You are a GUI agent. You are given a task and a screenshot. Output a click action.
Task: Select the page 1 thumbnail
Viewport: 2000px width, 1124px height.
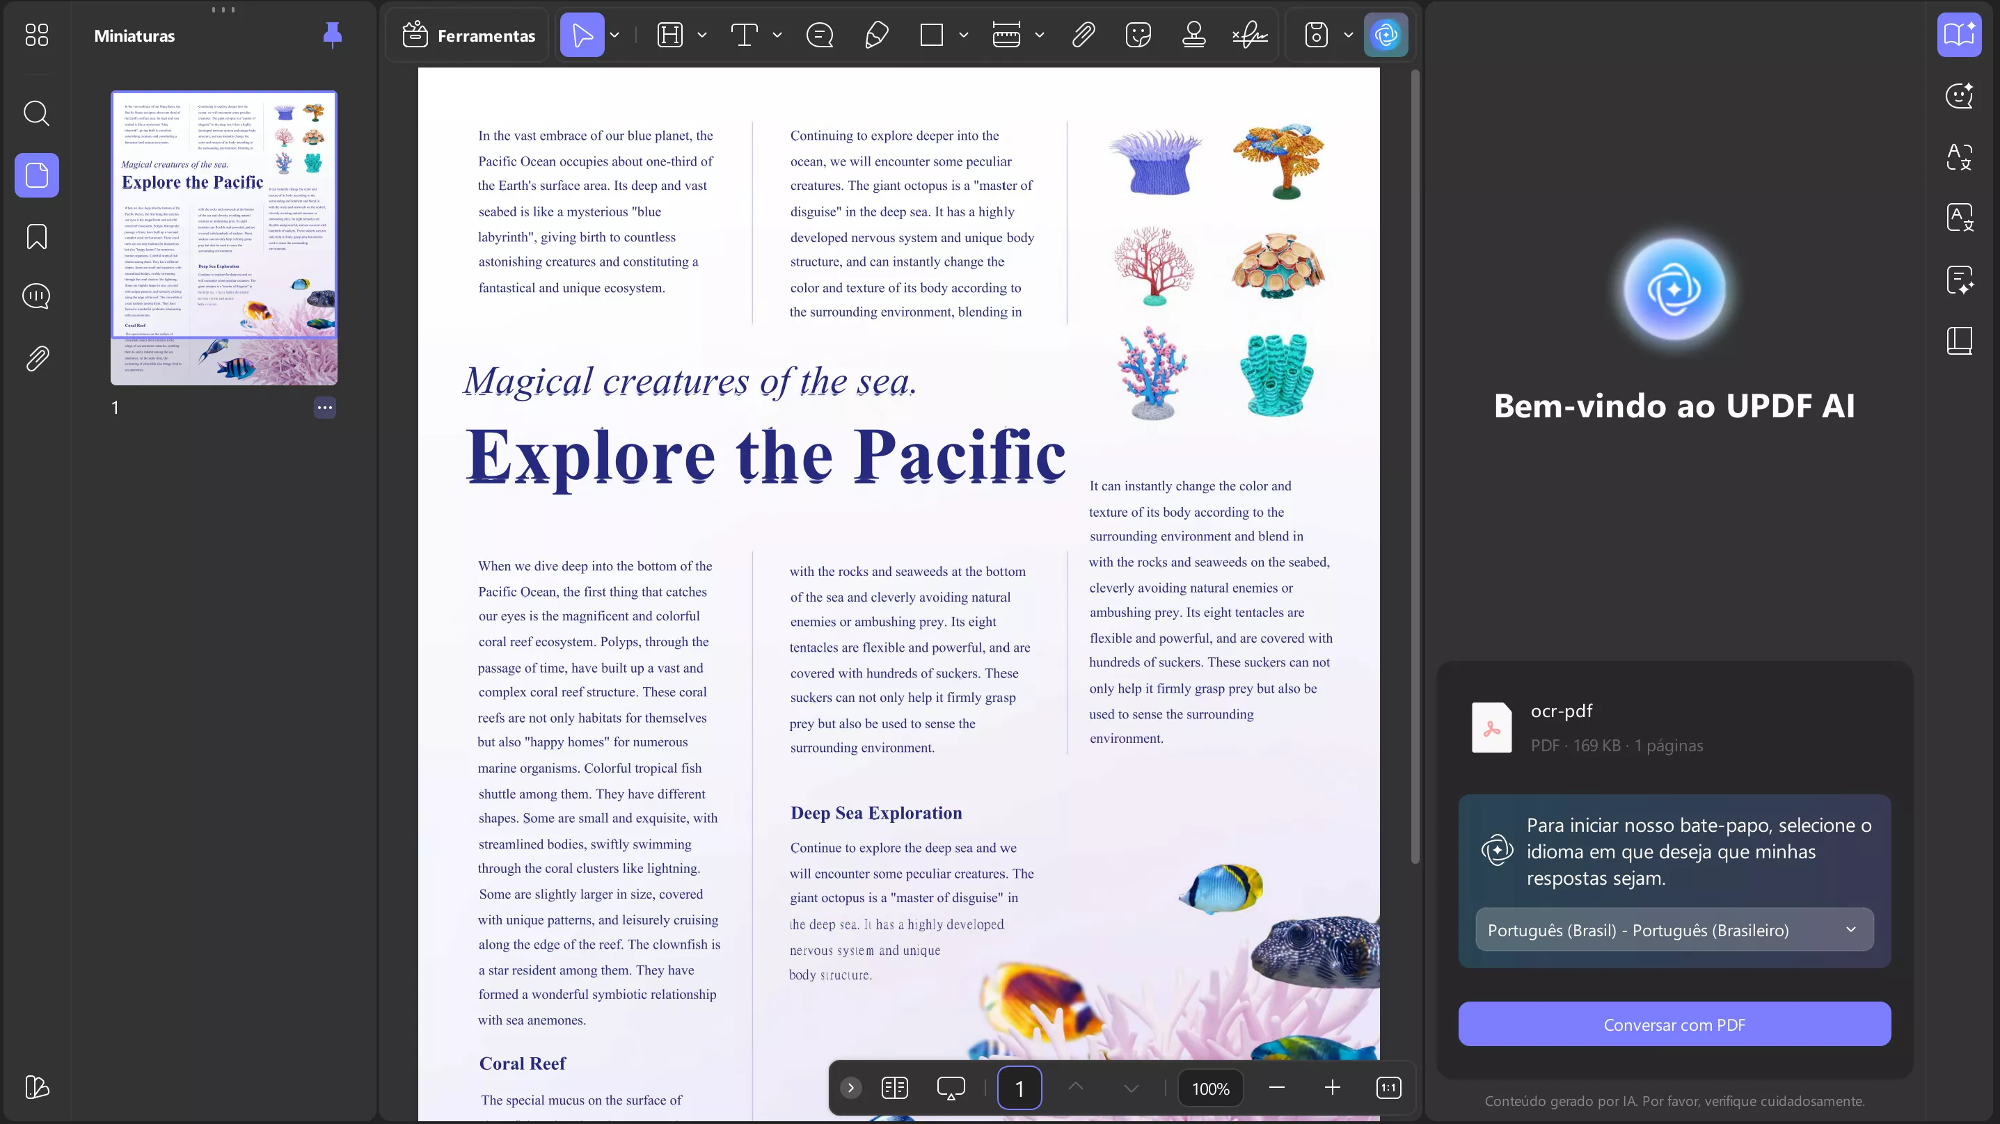[x=223, y=238]
